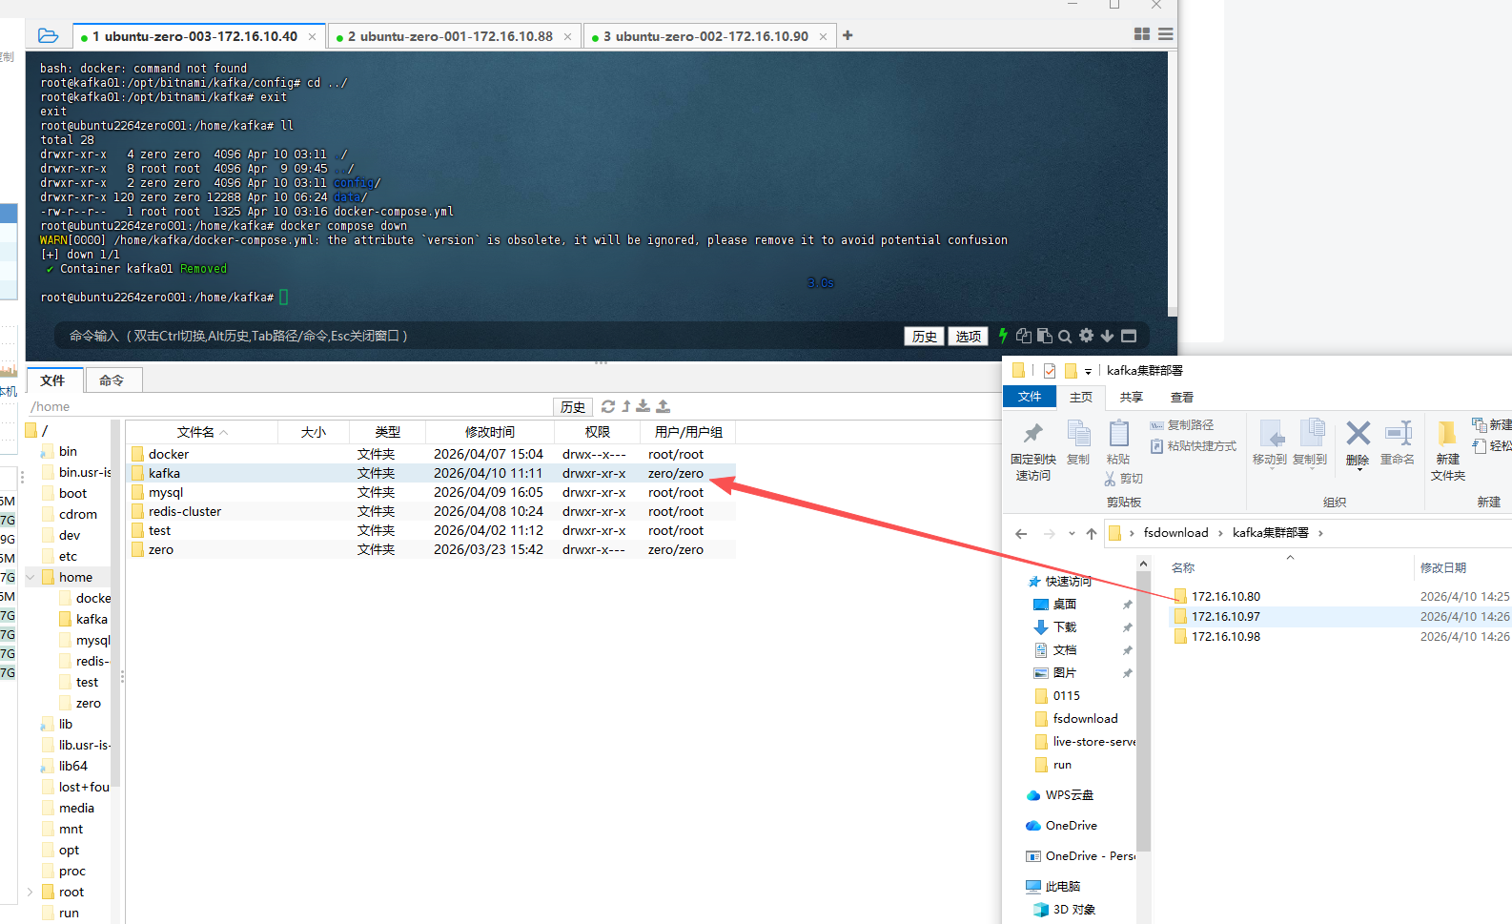Open the Explorer 文件 ribbon tab

1030,397
